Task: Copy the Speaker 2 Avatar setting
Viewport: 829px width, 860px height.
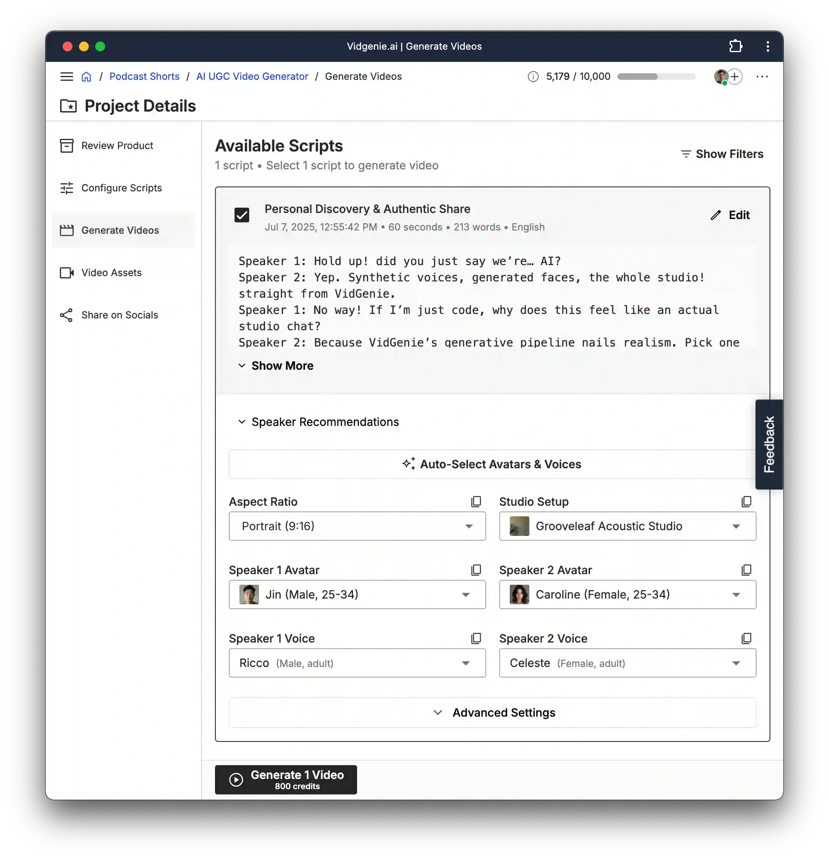Action: (x=746, y=570)
